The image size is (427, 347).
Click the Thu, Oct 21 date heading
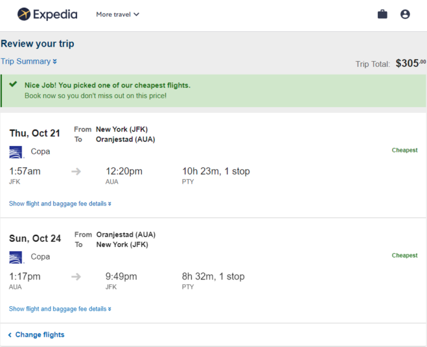(x=35, y=133)
